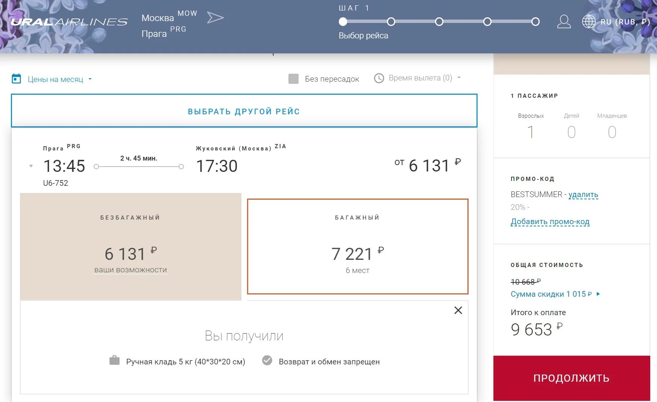
Task: Click the clock departure time icon
Action: [379, 78]
